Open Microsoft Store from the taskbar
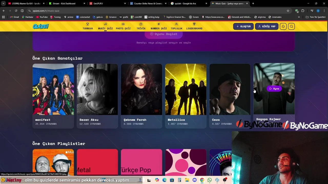The image size is (328, 184). pos(172,180)
